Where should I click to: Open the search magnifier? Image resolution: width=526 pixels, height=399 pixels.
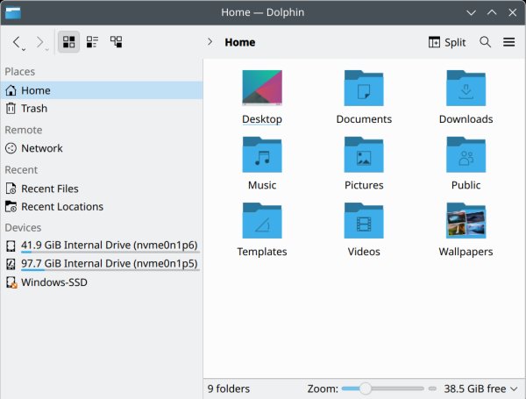pos(485,42)
